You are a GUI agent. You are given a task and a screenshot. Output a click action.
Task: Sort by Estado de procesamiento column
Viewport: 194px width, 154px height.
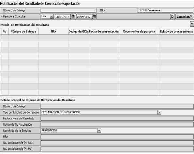pyautogui.click(x=176, y=31)
